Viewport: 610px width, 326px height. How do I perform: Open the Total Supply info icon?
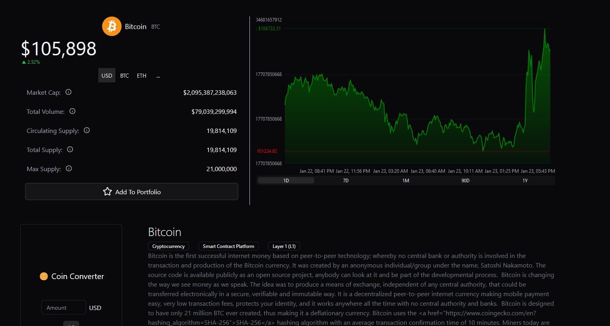click(x=70, y=149)
